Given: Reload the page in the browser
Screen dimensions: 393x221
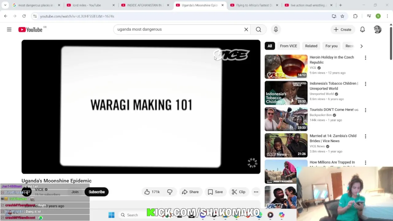Looking at the screenshot, I should [x=24, y=16].
